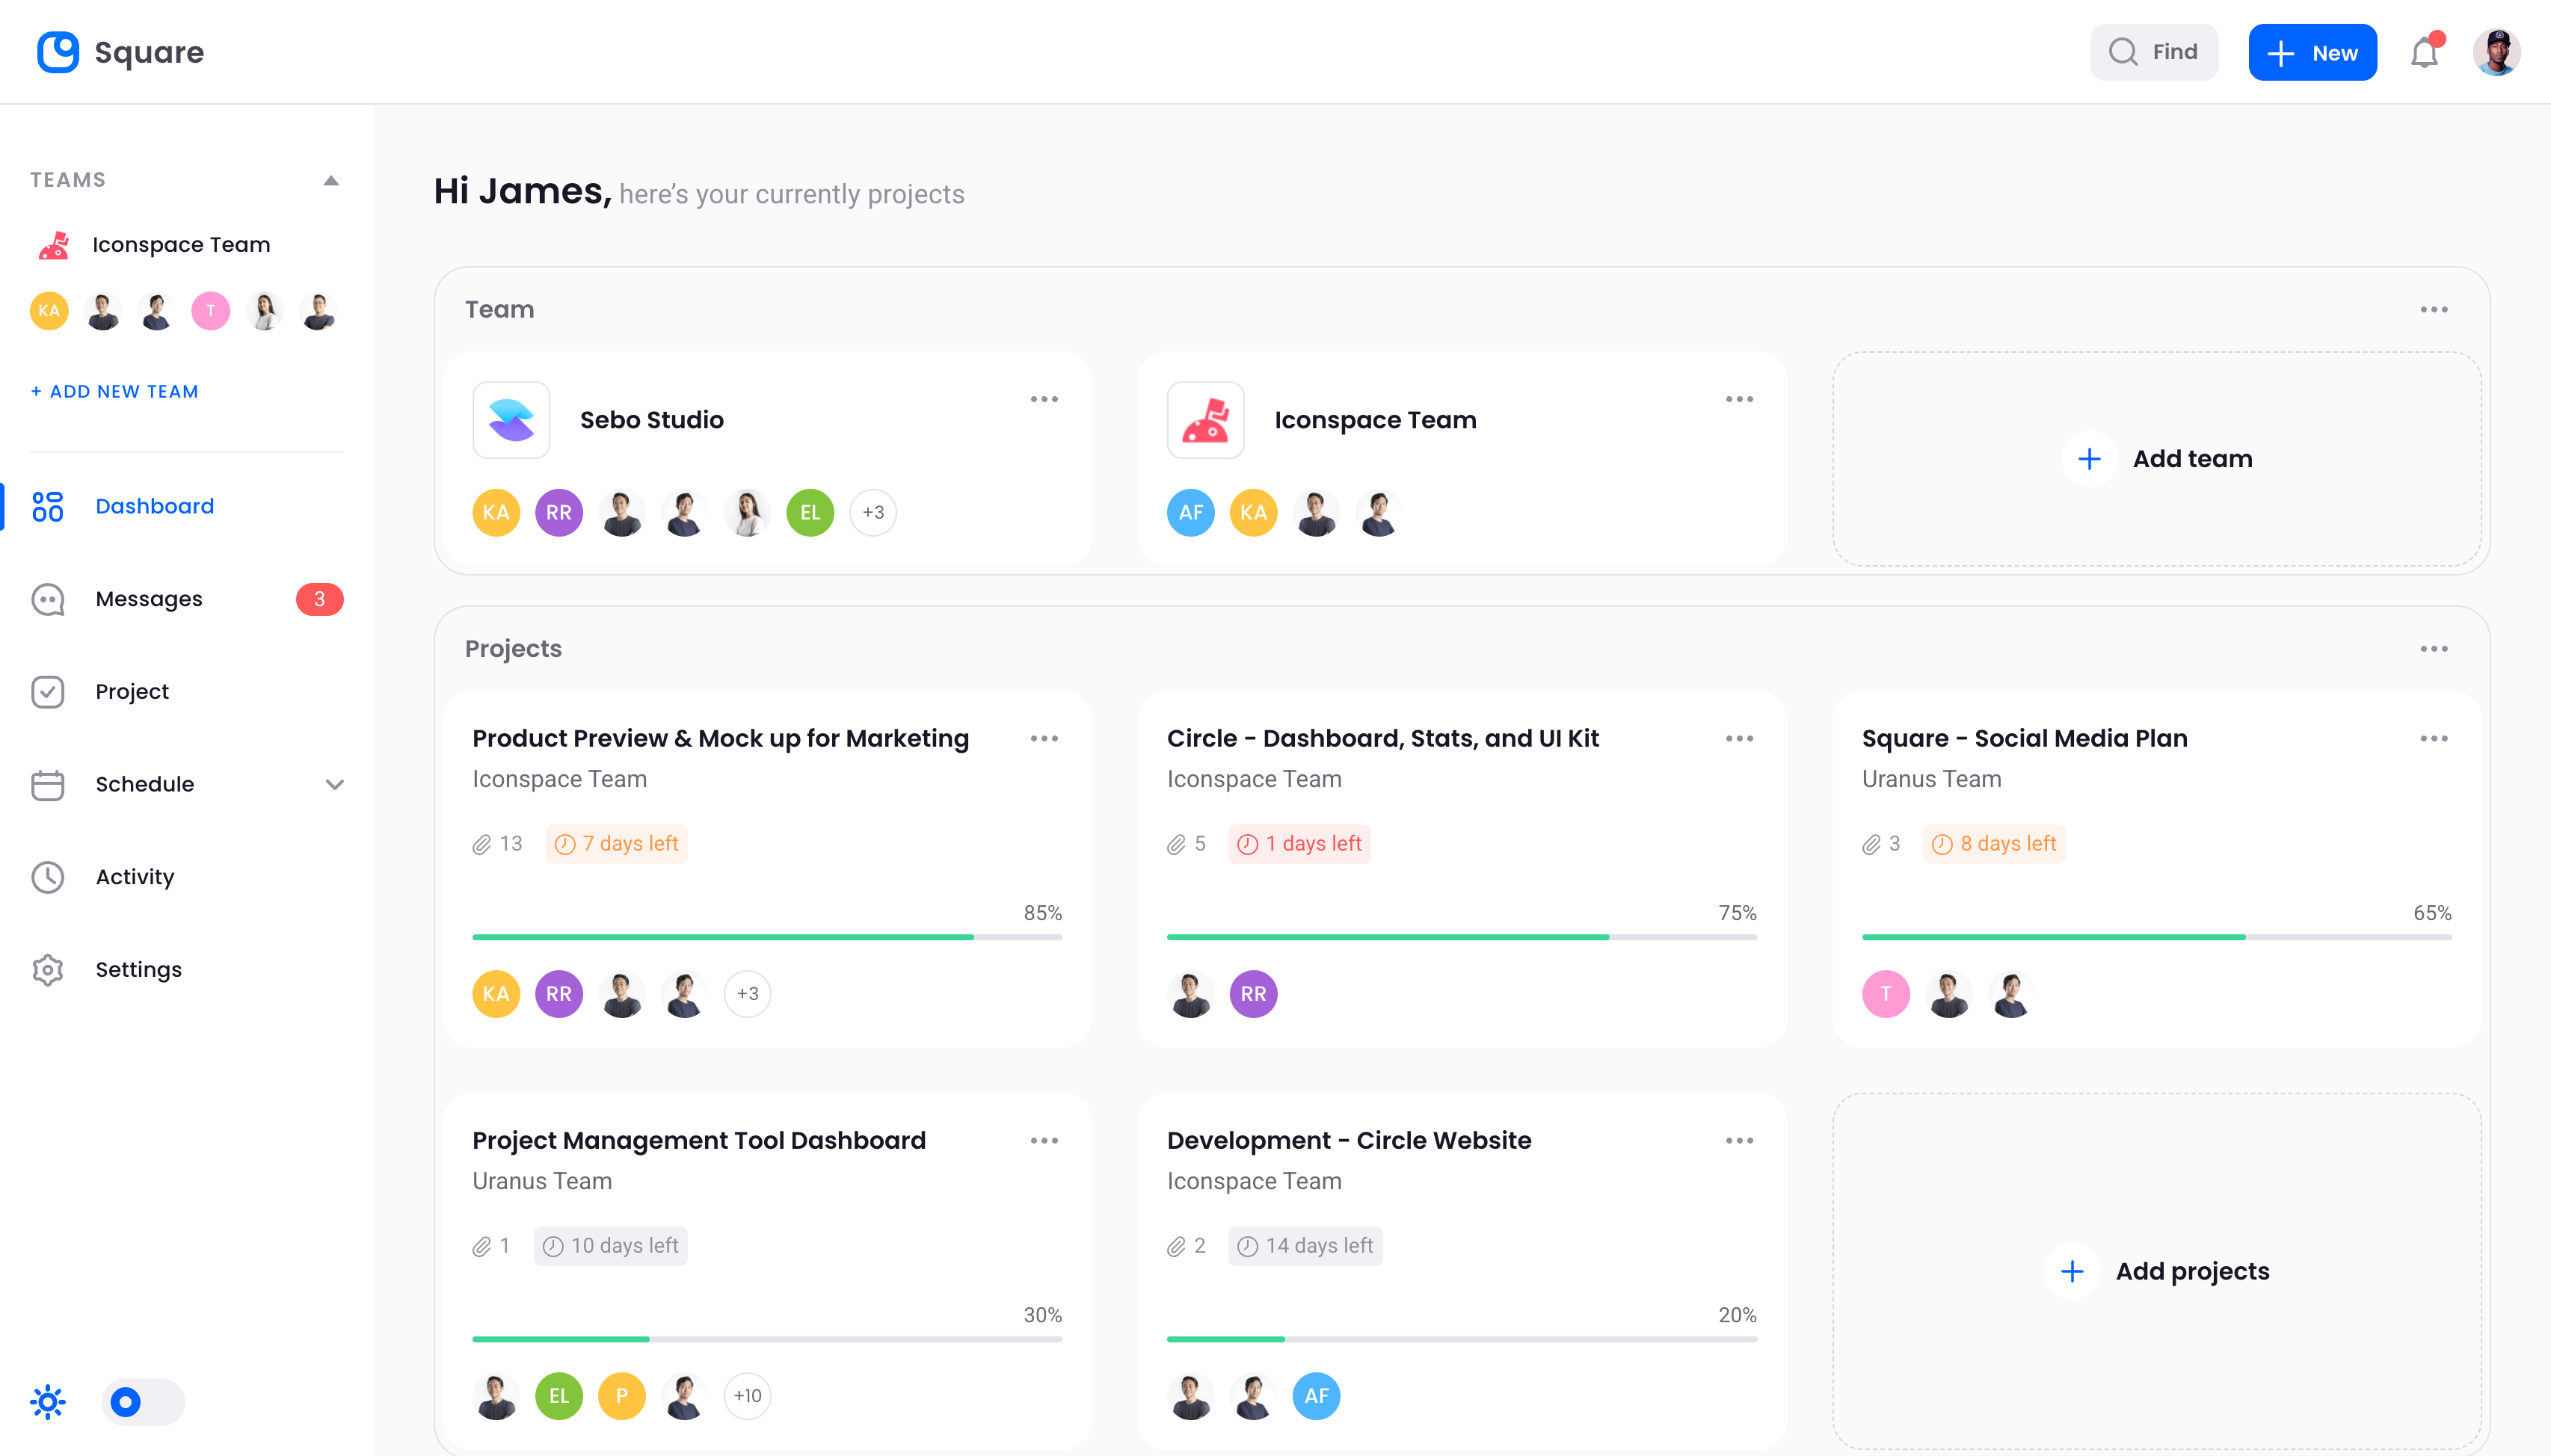Select Dashboard in the sidebar
Screen dimensions: 2551x1456
pos(155,506)
